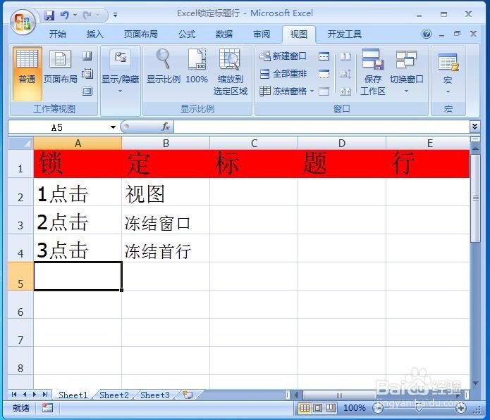Click page break preview icon in ribbon
Screen dimensions: 490x420
pyautogui.click(x=87, y=56)
